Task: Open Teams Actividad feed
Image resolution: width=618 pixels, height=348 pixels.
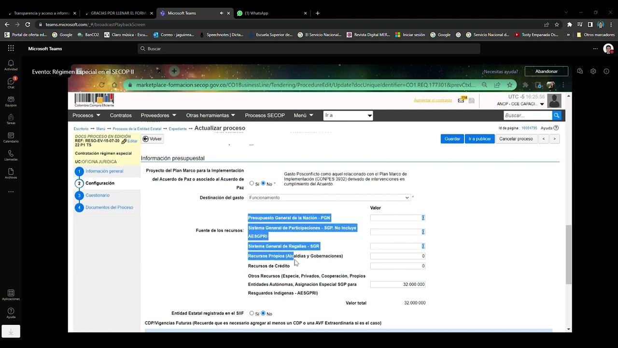Action: (11, 65)
